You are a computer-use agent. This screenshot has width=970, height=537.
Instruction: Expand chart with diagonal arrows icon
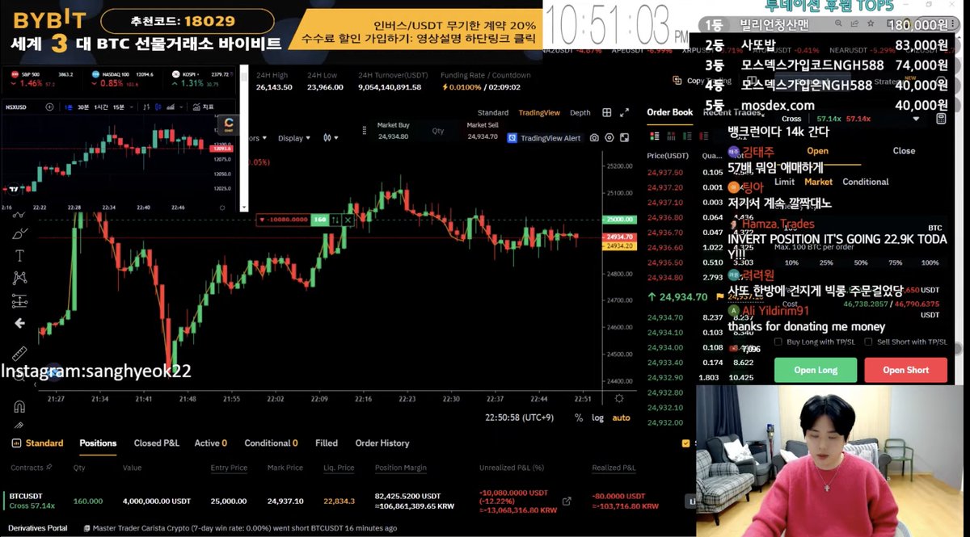624,113
